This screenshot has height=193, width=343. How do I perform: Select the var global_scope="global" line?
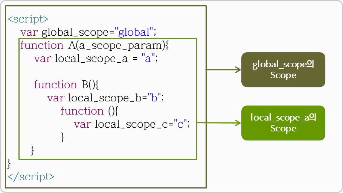pos(88,32)
